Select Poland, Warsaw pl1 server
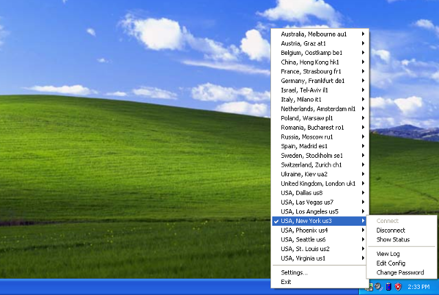 [320, 118]
